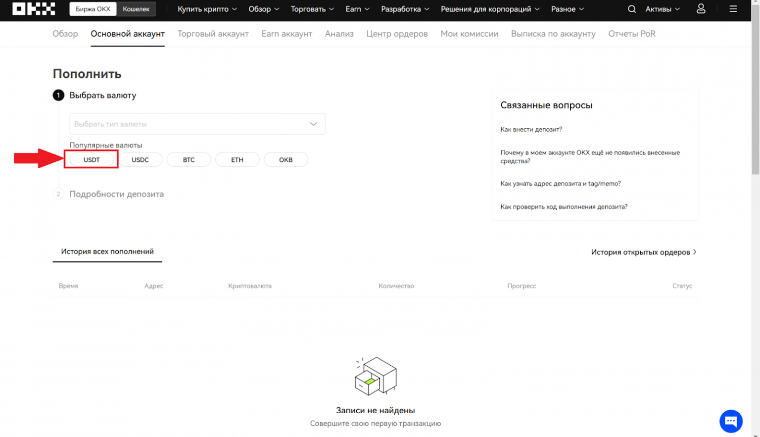
Task: Click the page vertical scrollbar
Action: 755,99
